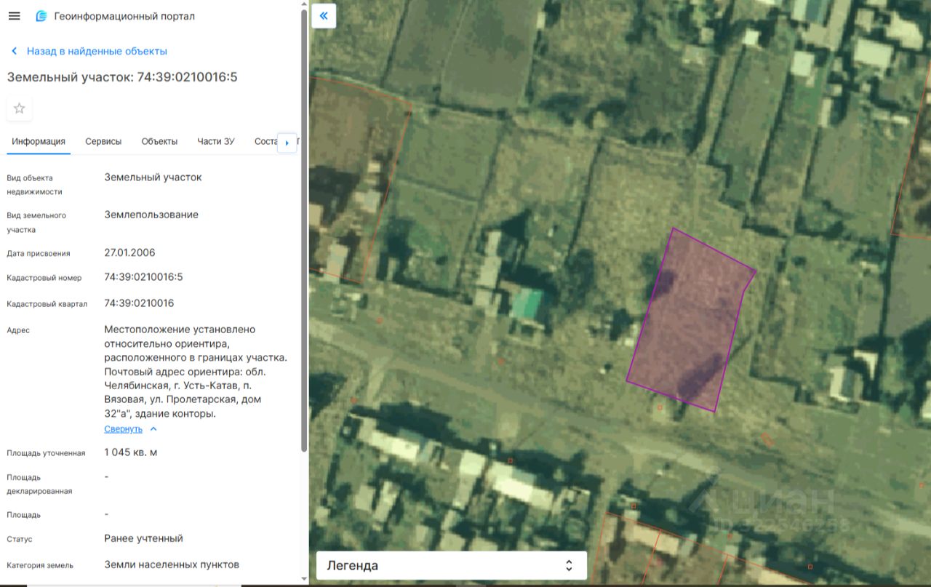
Task: Select the object type value Земельный участок
Action: [153, 177]
